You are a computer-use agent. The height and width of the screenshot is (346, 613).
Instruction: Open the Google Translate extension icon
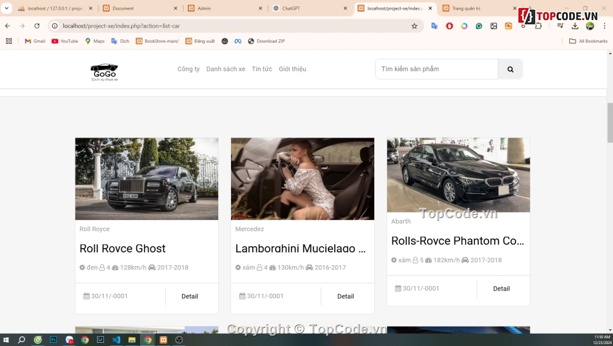(434, 26)
